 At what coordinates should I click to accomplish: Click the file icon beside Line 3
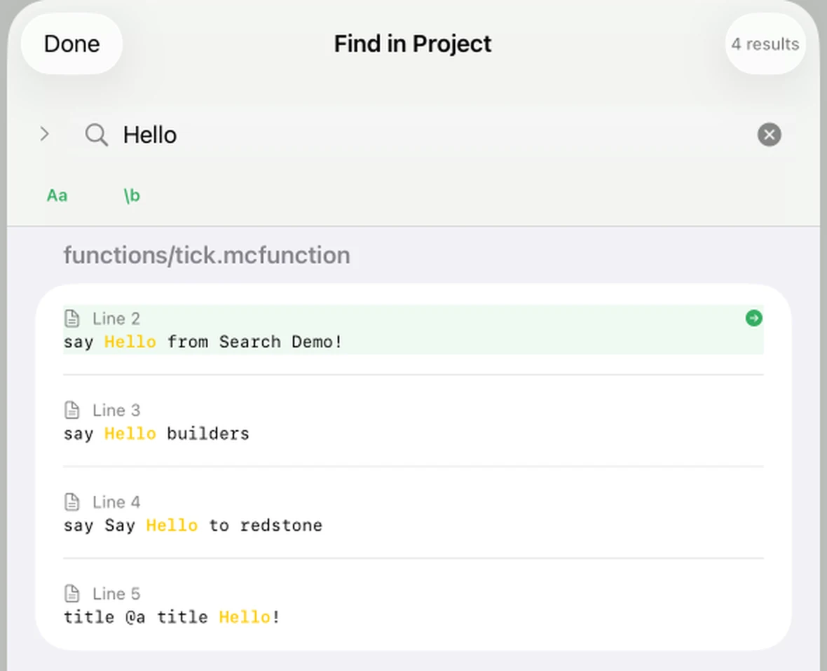(x=71, y=410)
